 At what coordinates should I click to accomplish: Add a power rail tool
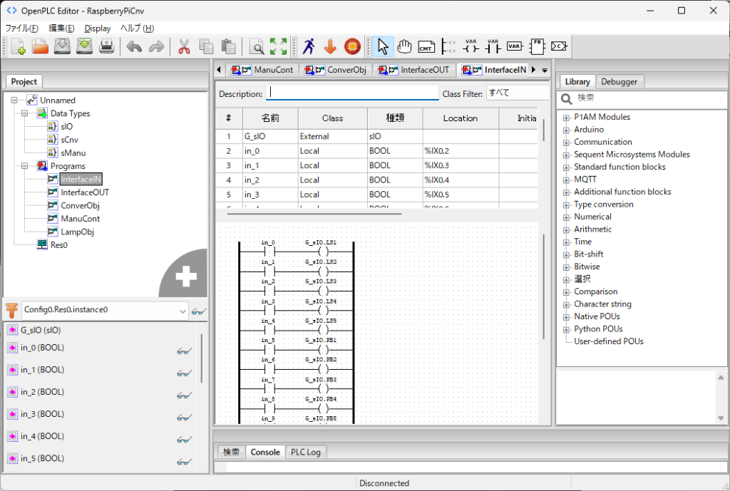click(448, 46)
